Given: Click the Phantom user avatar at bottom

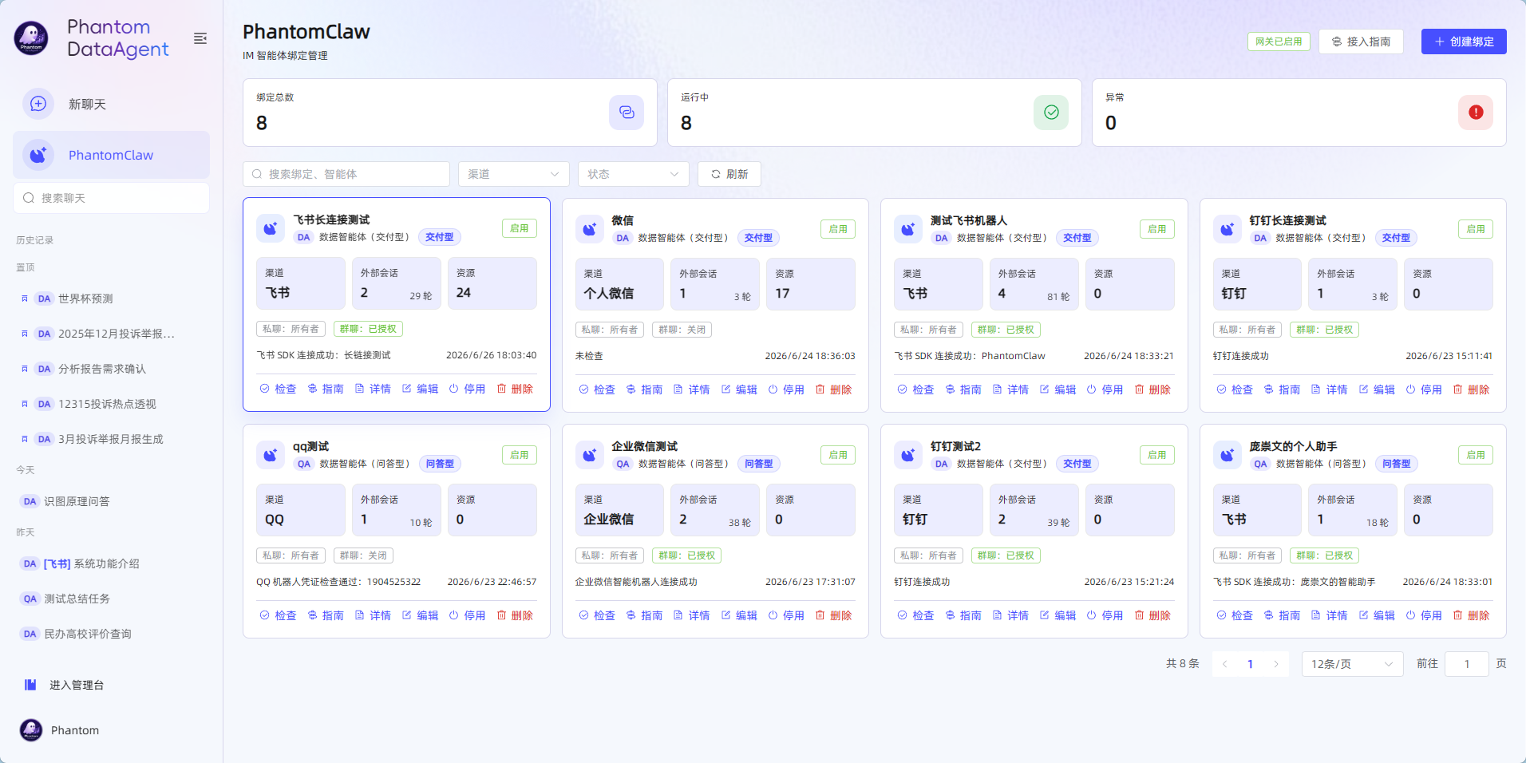Looking at the screenshot, I should click(31, 729).
